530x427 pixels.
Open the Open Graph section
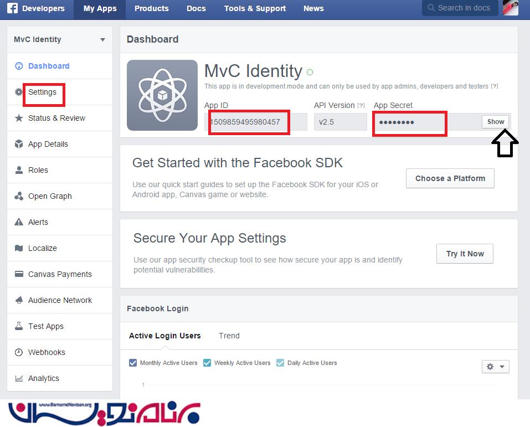(50, 196)
